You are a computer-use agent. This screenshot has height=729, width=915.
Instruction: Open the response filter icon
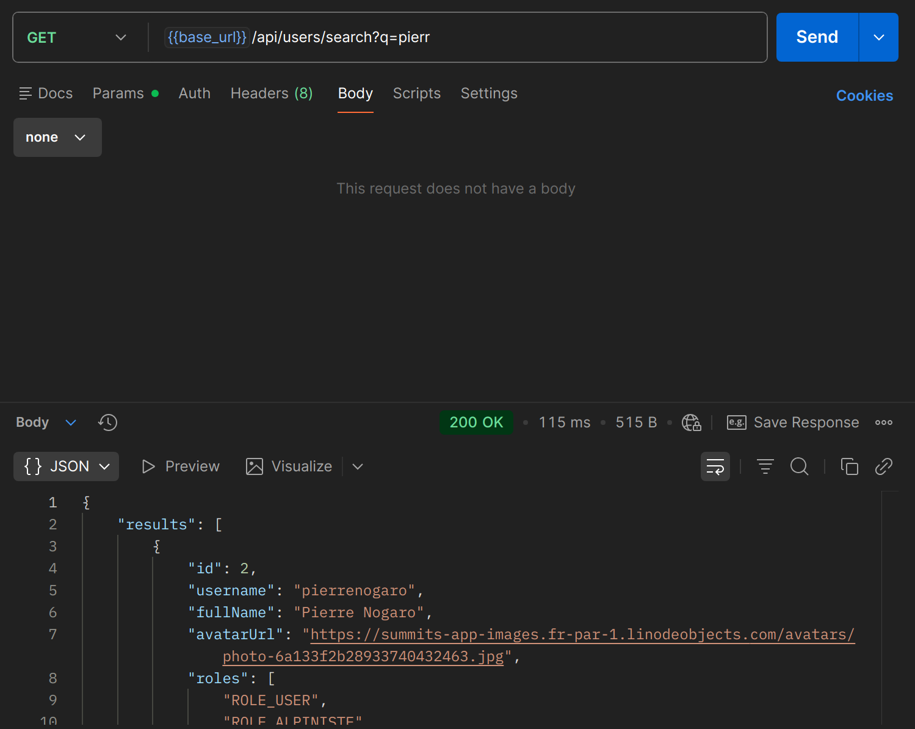(x=765, y=466)
